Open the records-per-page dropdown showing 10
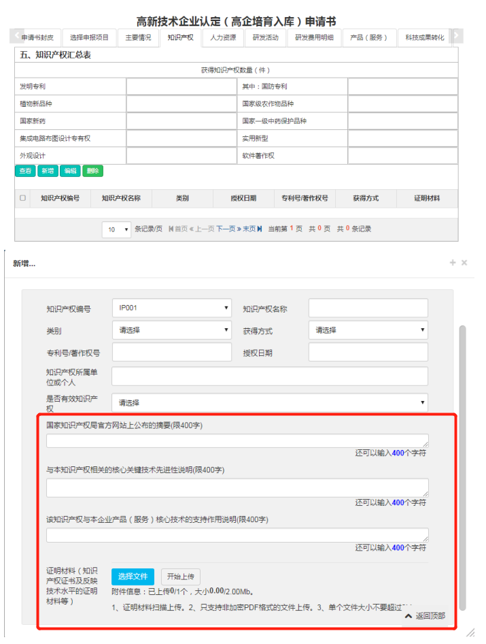Viewport: 486px width, 644px height. 116,229
